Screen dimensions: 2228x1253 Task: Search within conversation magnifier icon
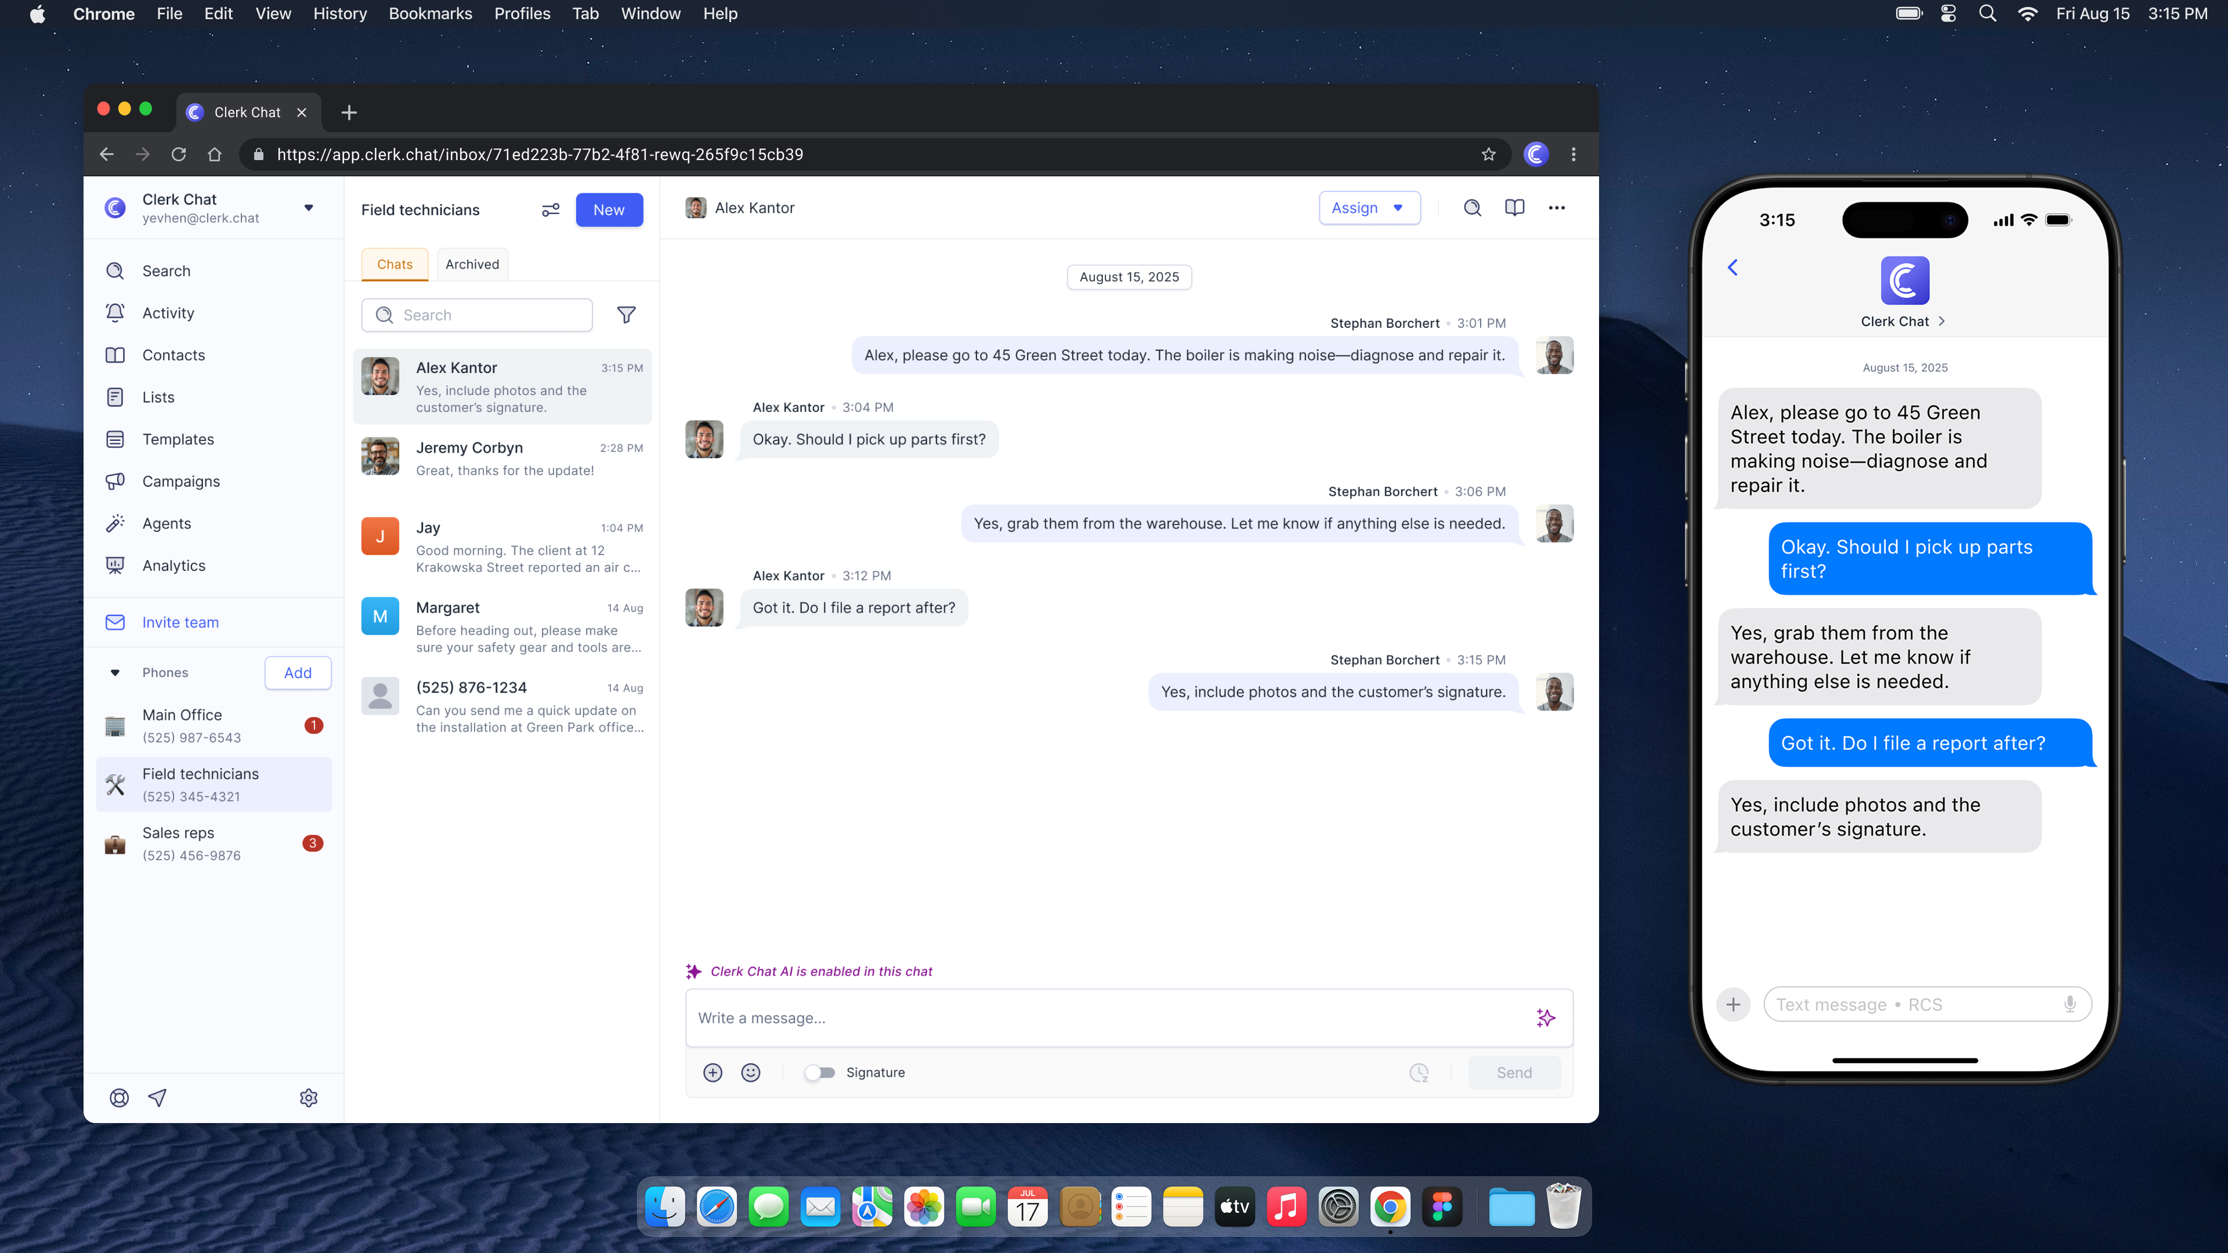(1472, 208)
